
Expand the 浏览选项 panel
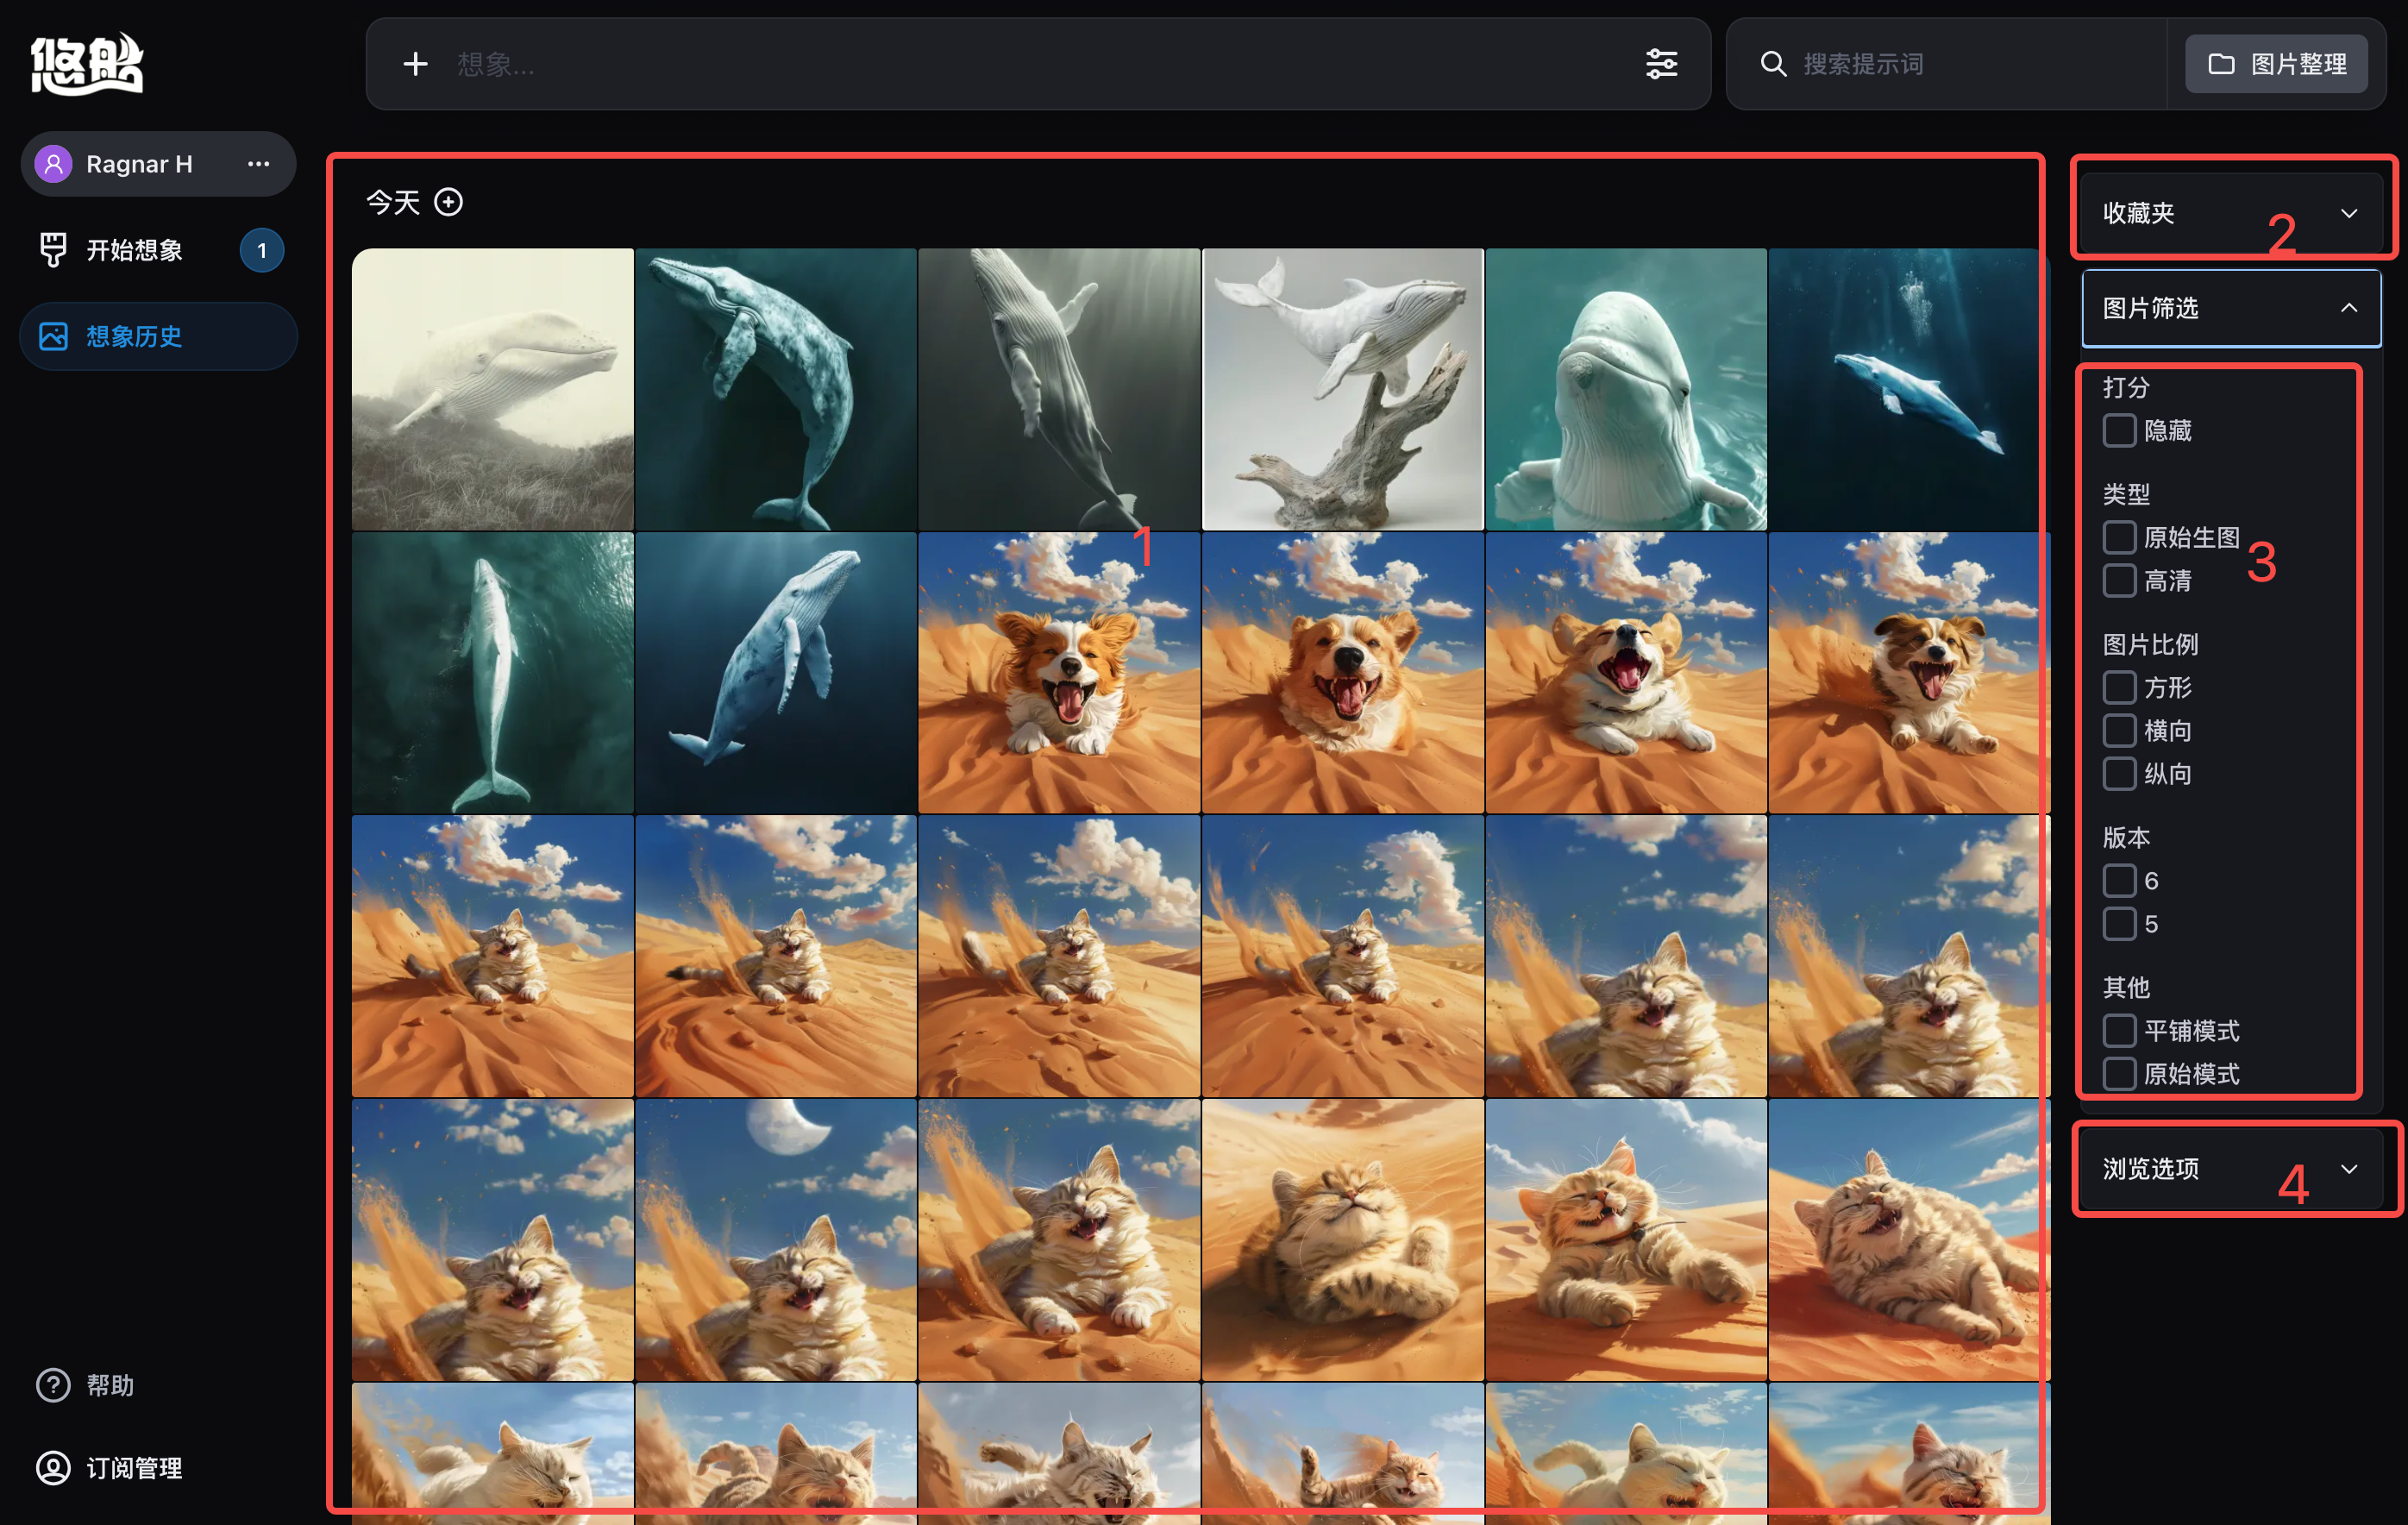[2231, 1169]
